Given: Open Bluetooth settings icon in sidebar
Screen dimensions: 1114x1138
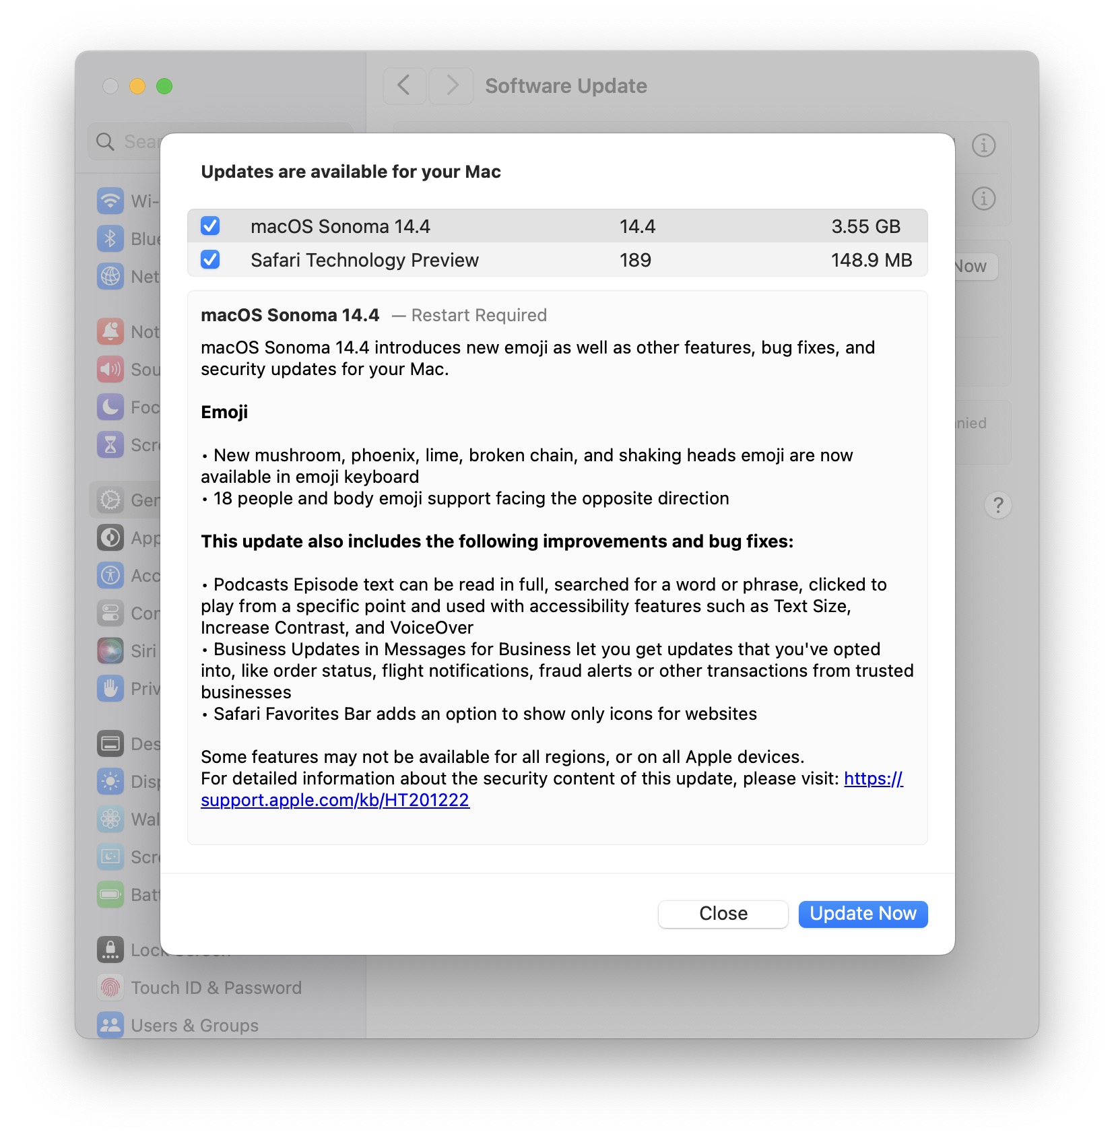Looking at the screenshot, I should 110,238.
